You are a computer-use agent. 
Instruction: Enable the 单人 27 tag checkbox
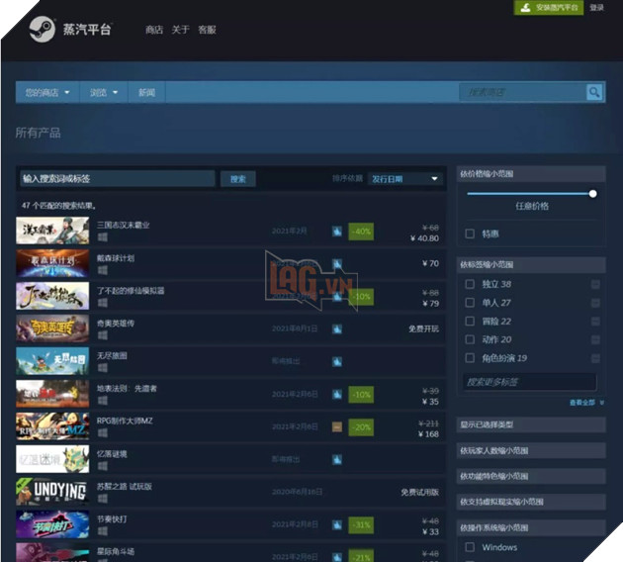(x=470, y=303)
